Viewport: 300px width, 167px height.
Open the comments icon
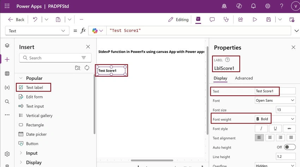pos(212,19)
